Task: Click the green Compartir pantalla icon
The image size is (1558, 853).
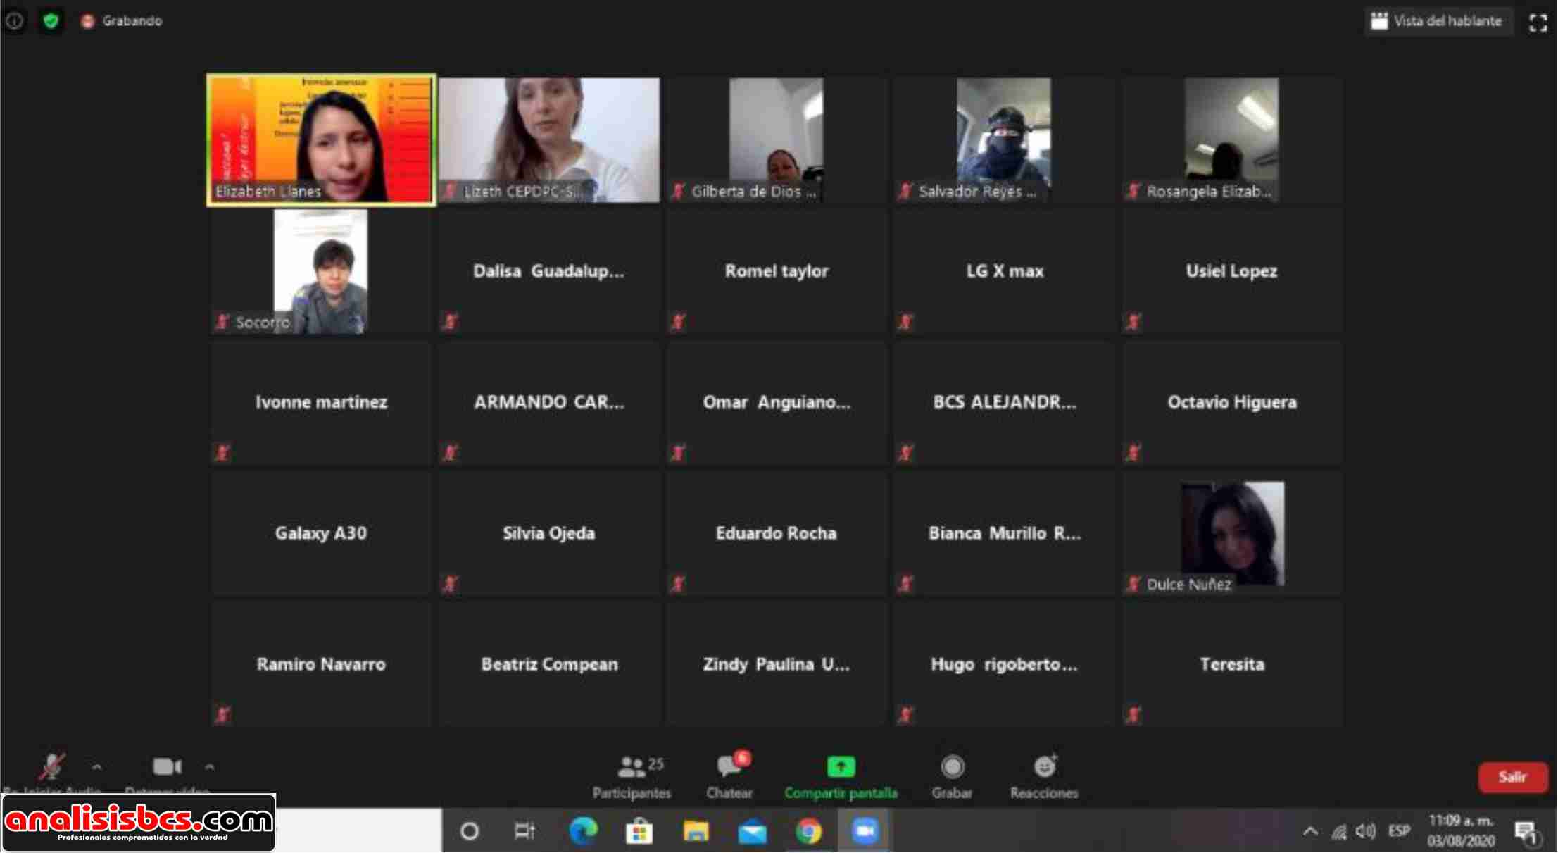Action: point(841,766)
